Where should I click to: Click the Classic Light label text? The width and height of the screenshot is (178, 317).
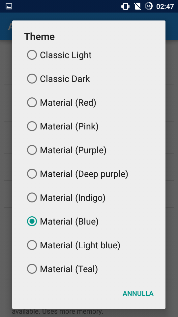[x=66, y=55]
